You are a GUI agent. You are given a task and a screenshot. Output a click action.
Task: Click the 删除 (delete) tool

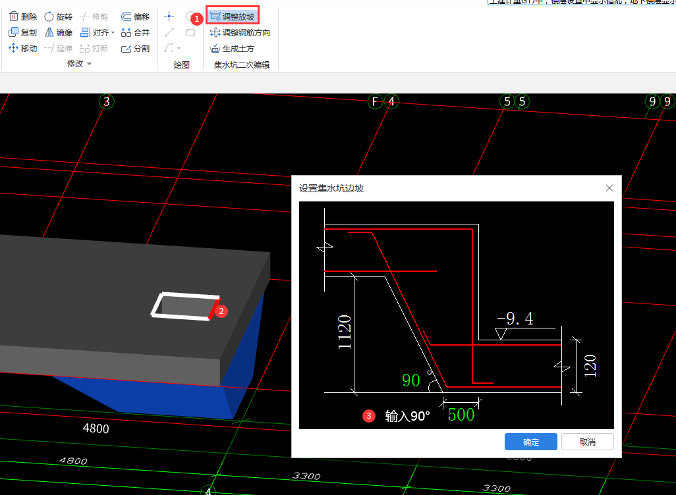(x=23, y=17)
